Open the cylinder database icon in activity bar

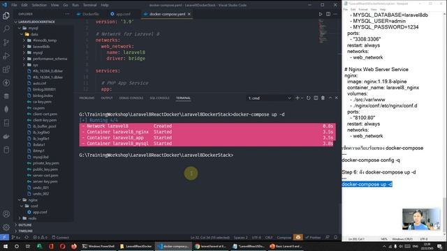(x=6, y=150)
